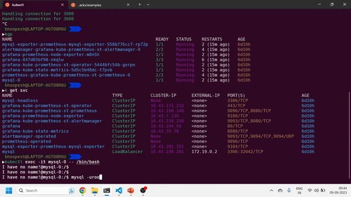Click port value 3306:32042/TCP
351x197 pixels.
[x=245, y=152]
